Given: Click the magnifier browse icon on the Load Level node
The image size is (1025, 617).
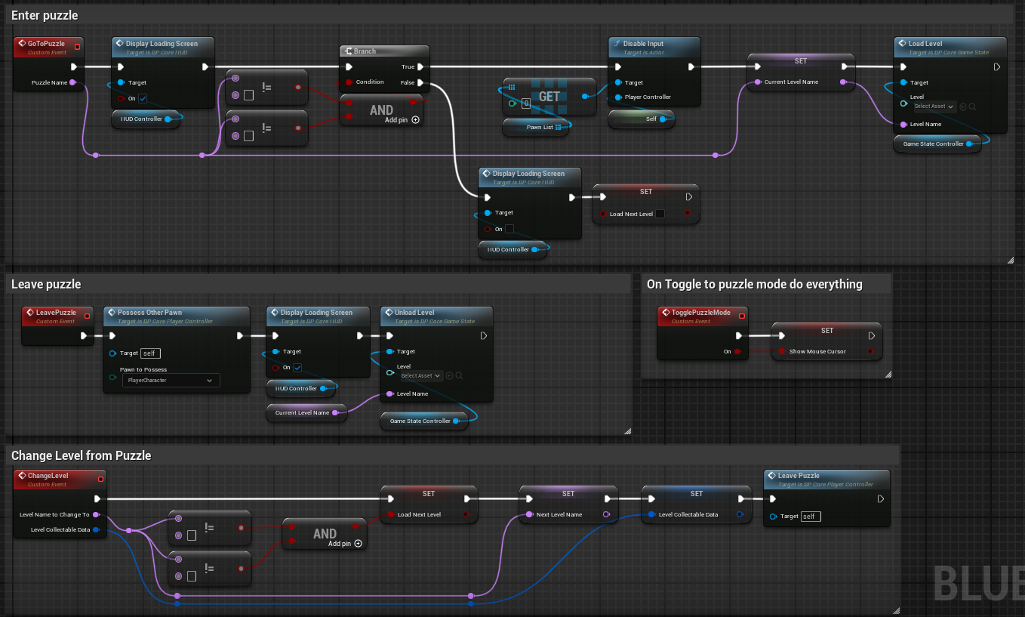Looking at the screenshot, I should [x=972, y=106].
